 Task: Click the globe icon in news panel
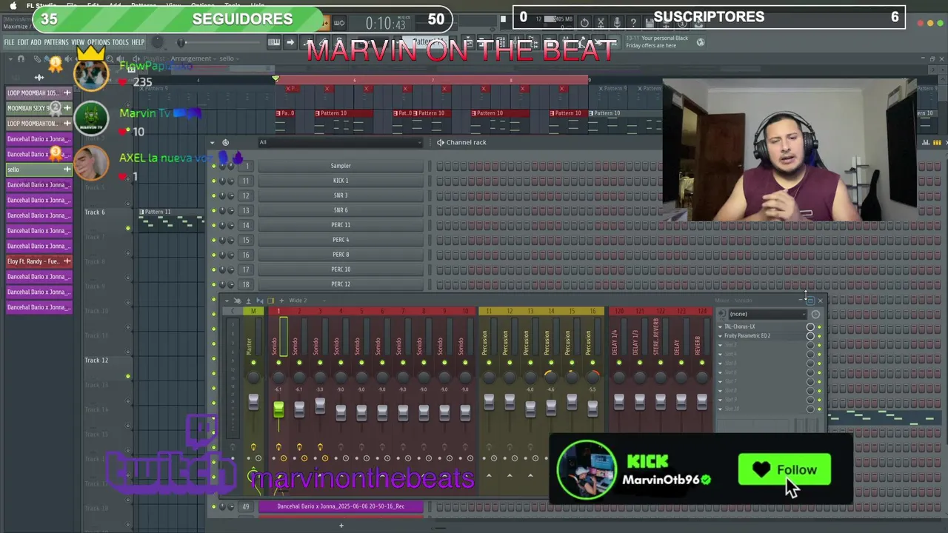tap(701, 42)
